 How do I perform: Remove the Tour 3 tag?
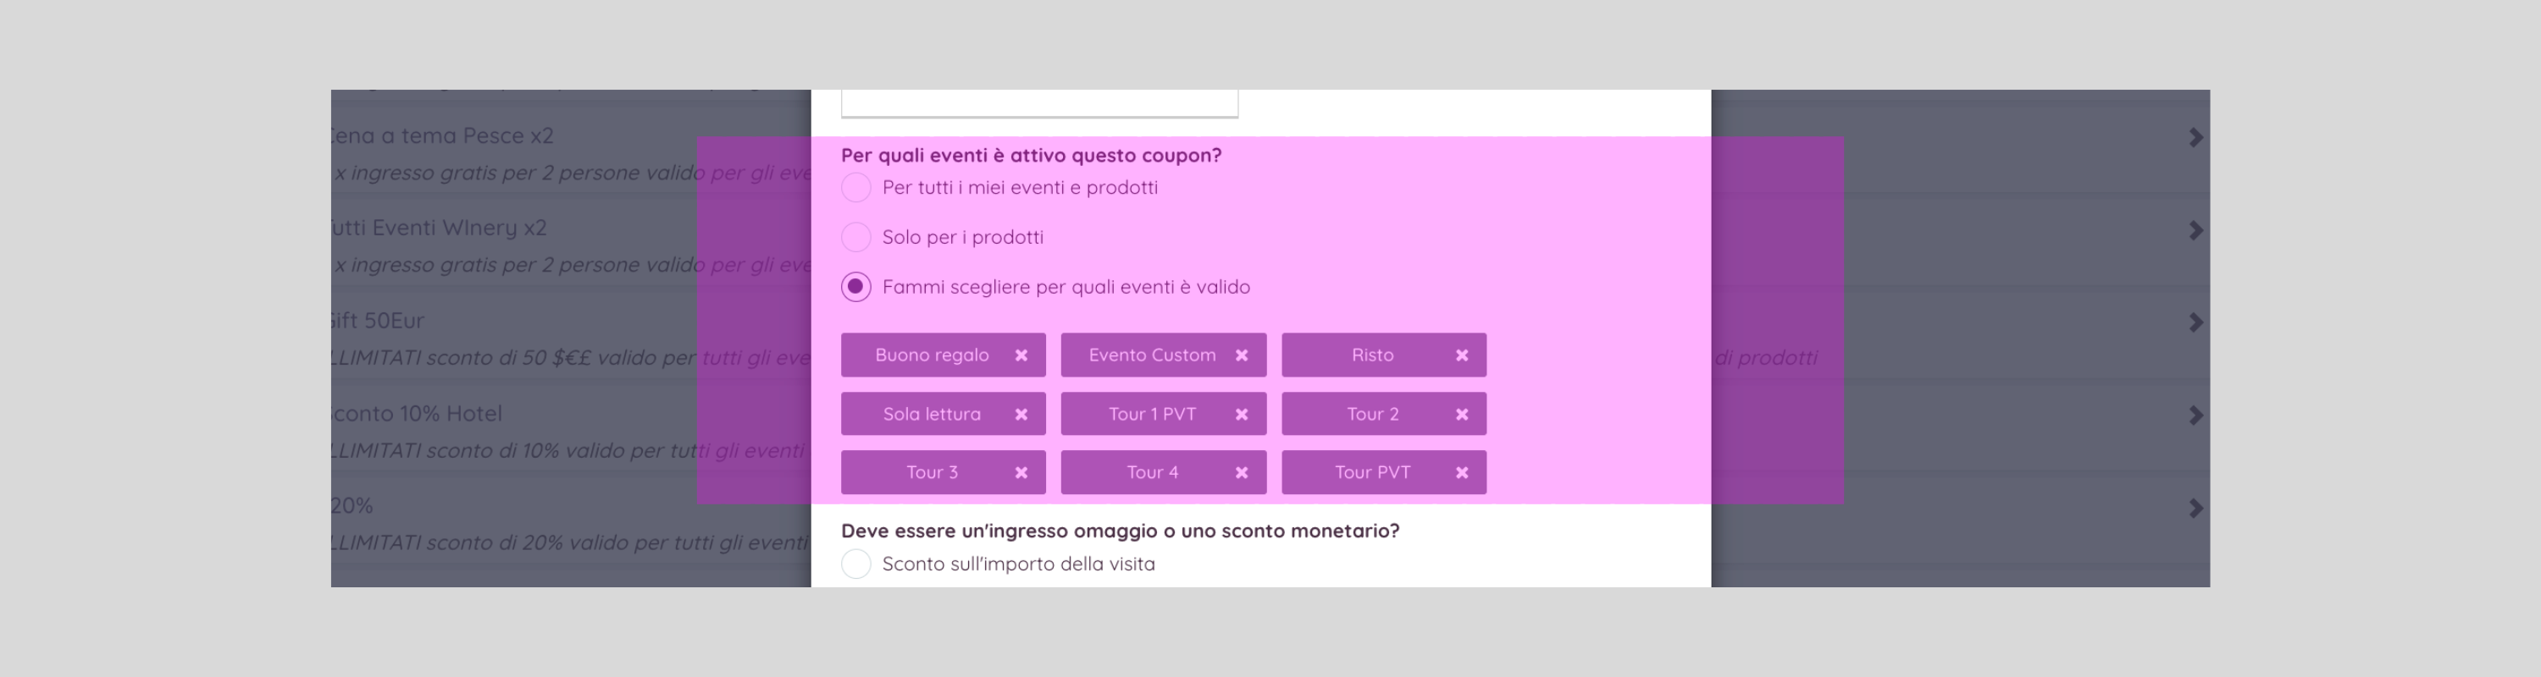(1021, 473)
